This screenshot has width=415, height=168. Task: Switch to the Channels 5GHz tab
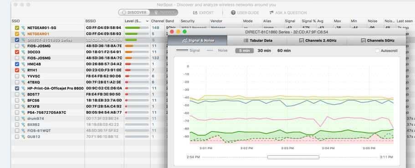[x=377, y=41]
